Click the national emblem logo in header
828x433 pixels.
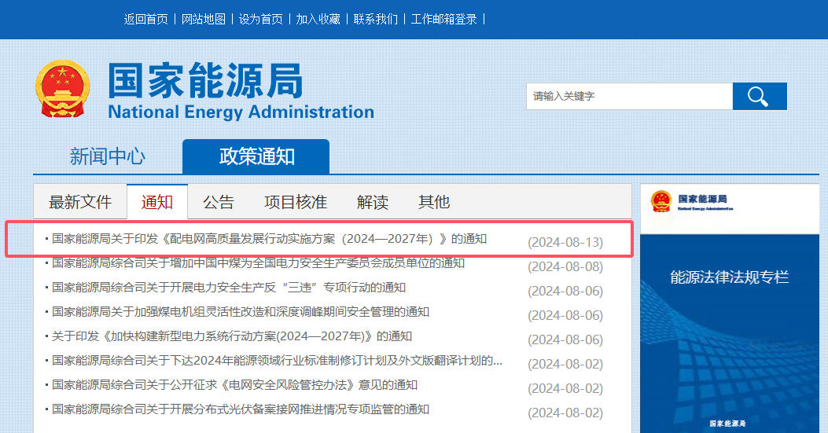pyautogui.click(x=62, y=89)
